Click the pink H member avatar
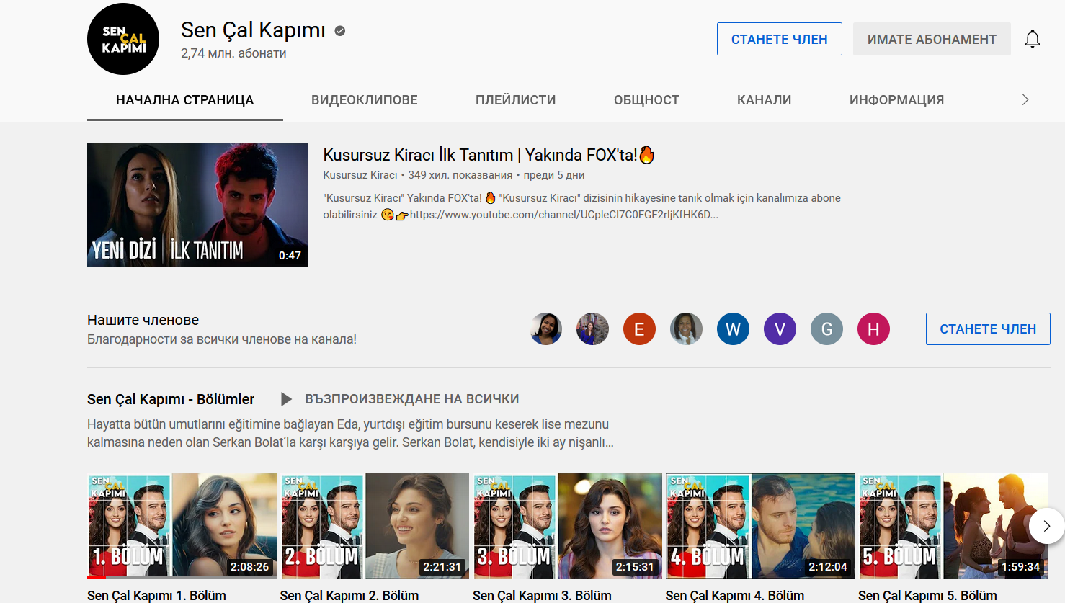Viewport: 1065px width, 603px height. (873, 329)
